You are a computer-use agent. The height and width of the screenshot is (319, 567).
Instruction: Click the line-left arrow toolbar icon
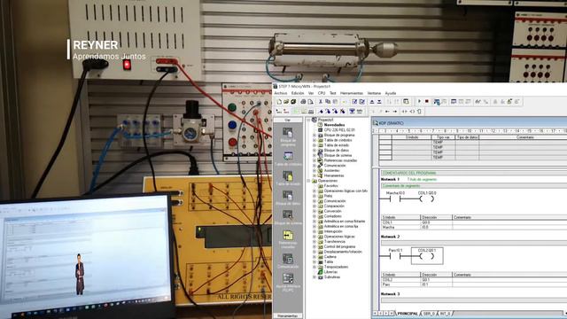[x=387, y=112]
